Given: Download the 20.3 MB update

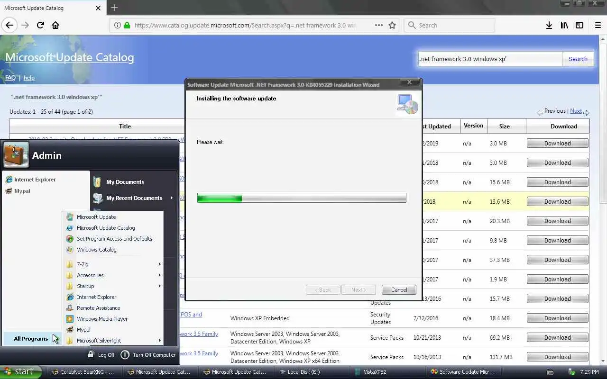Looking at the screenshot, I should coord(558,221).
